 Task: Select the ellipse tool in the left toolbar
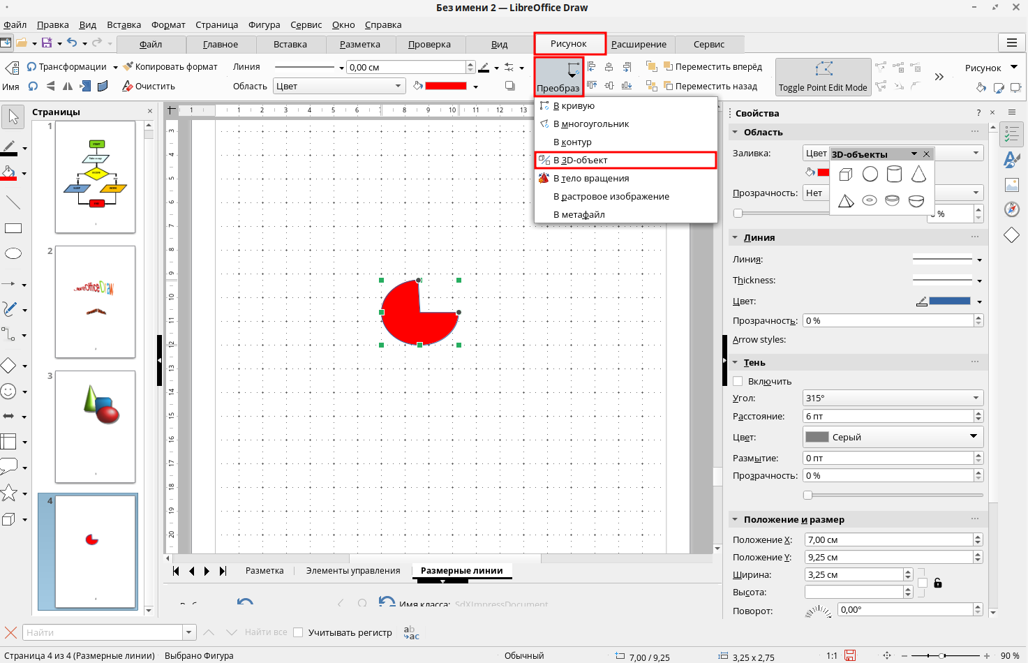coord(13,254)
